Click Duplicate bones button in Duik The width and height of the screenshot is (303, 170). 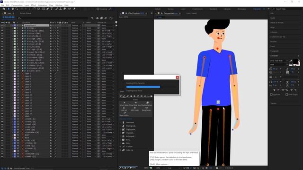(147, 104)
